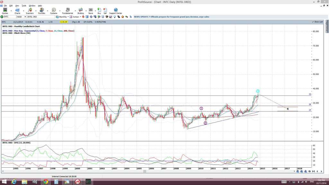Open Google Chrome from the taskbar
The height and width of the screenshot is (185, 329).
point(46,182)
